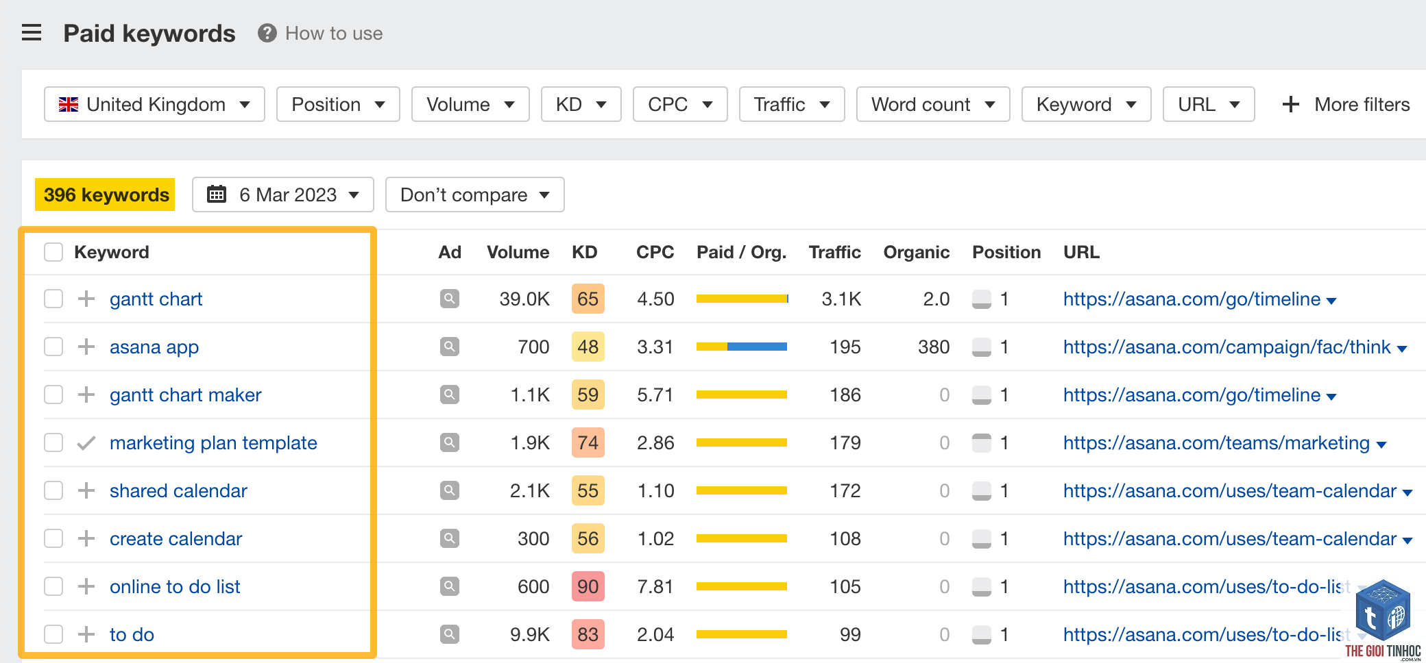The width and height of the screenshot is (1426, 663).
Task: Check the shared calendar row checkbox
Action: point(53,490)
